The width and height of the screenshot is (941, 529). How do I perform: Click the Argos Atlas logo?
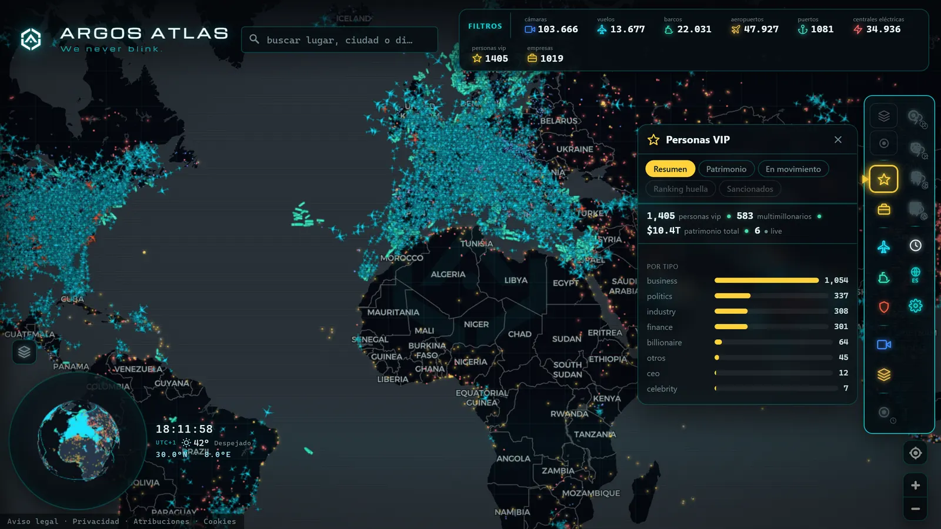pos(124,39)
